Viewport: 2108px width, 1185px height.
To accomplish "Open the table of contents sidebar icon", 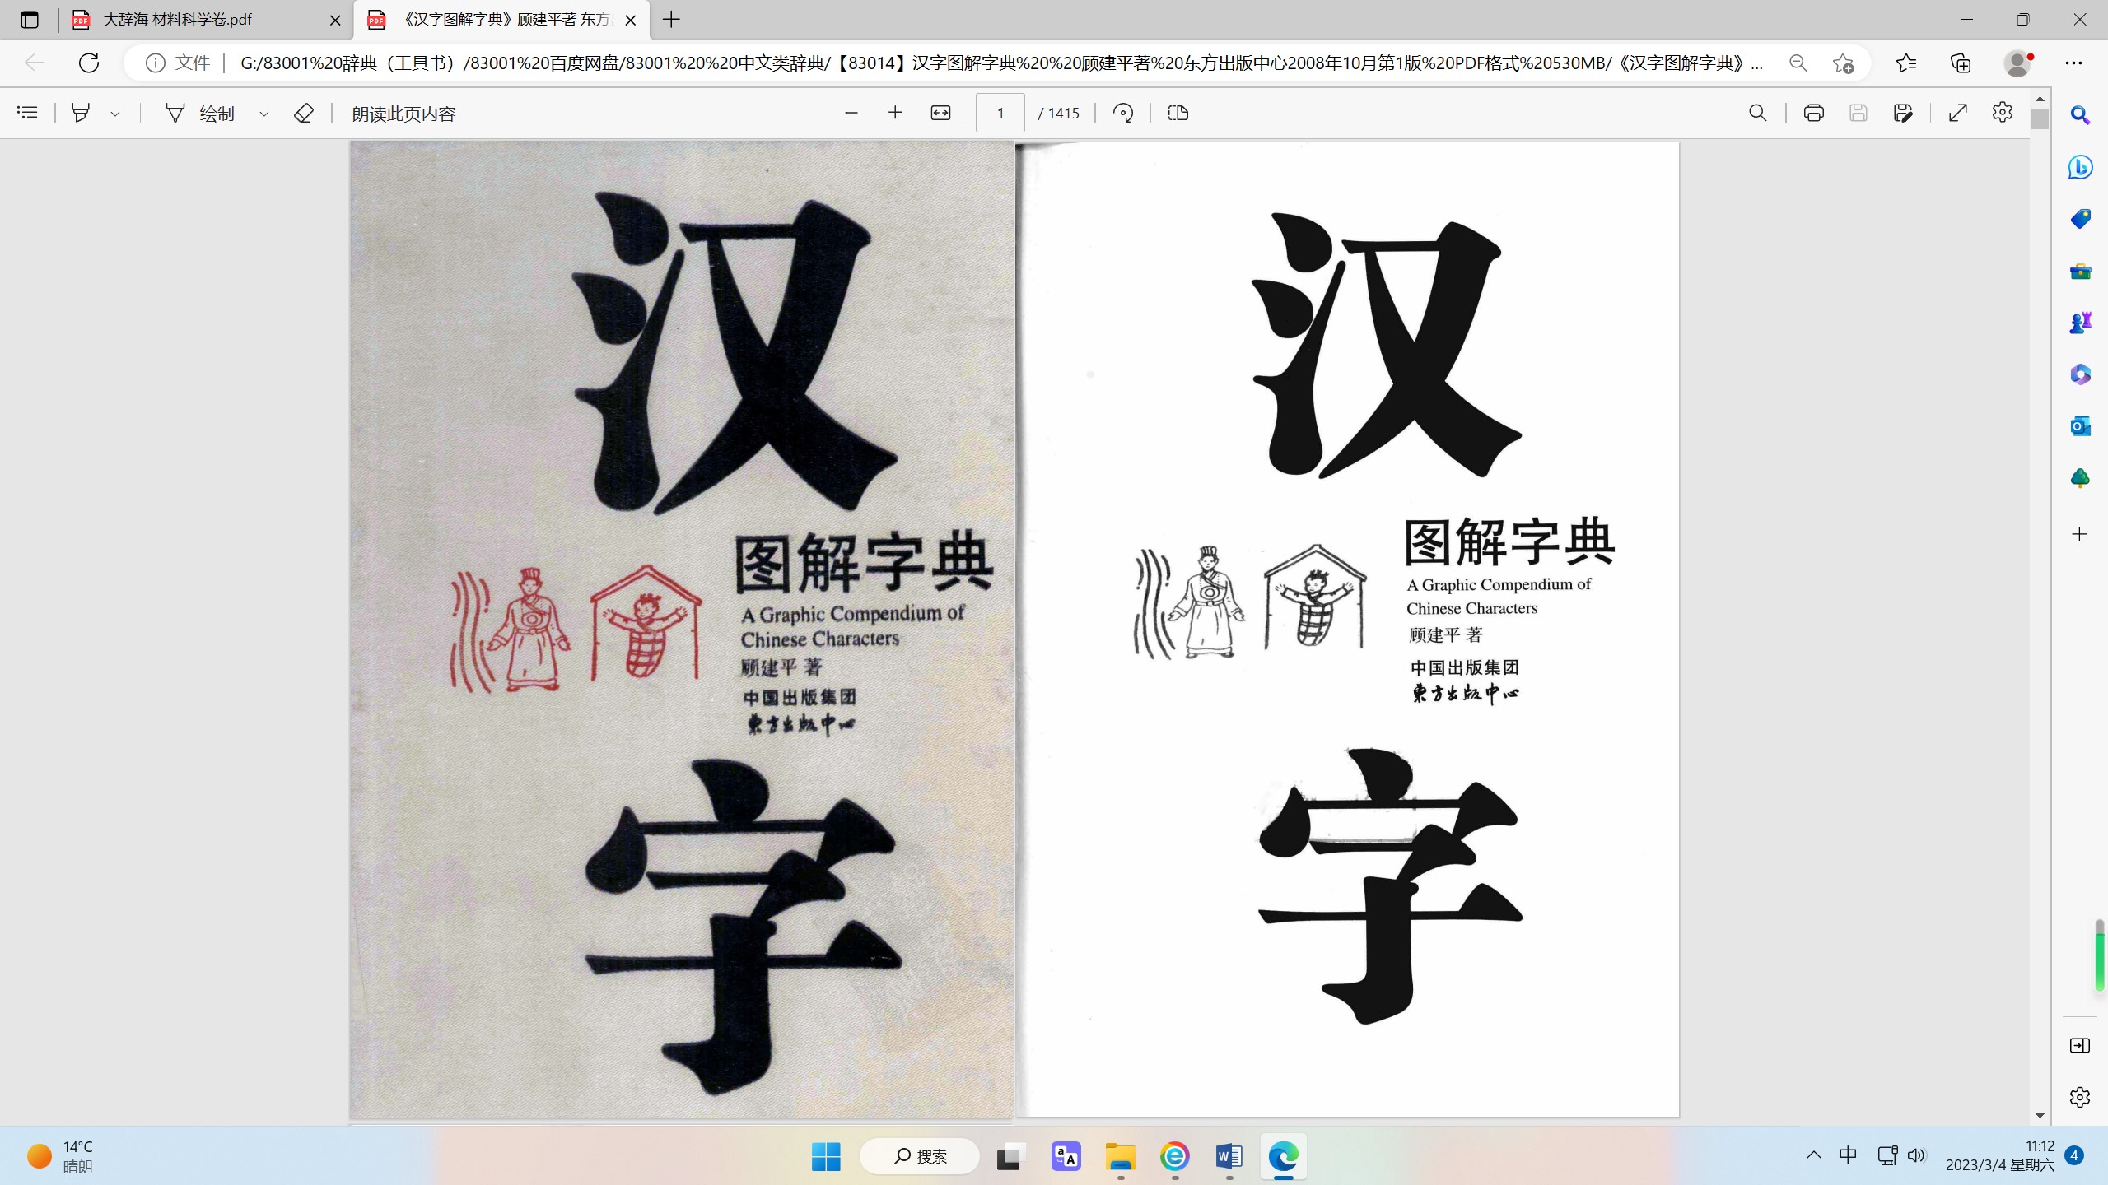I will point(27,113).
